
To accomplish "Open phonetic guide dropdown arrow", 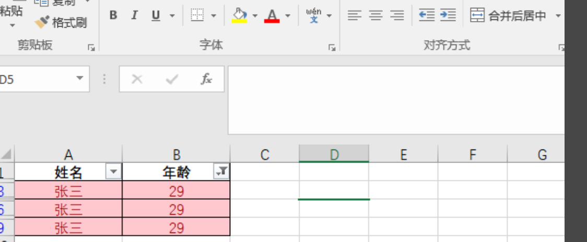I will (330, 16).
